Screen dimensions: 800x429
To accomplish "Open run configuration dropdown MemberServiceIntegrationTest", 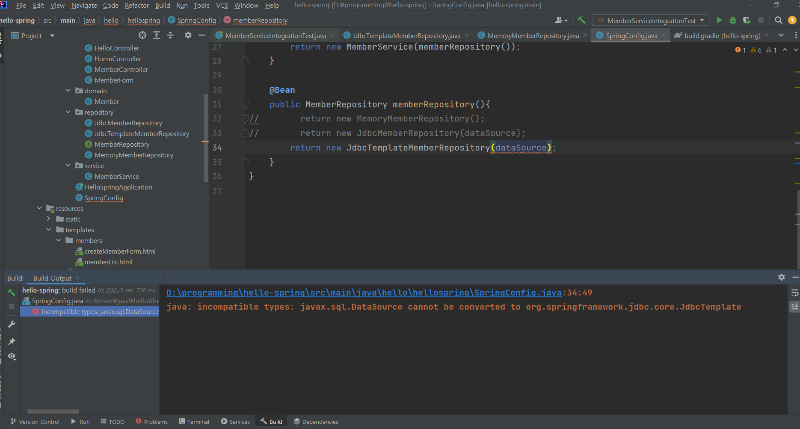I will coord(650,21).
